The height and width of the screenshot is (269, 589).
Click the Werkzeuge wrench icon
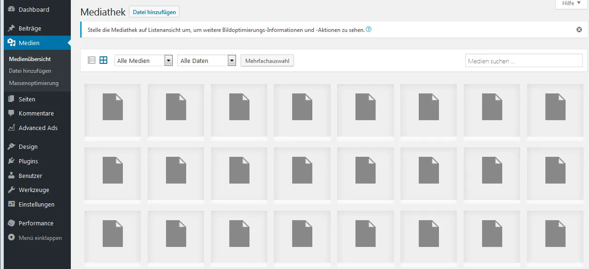point(12,190)
